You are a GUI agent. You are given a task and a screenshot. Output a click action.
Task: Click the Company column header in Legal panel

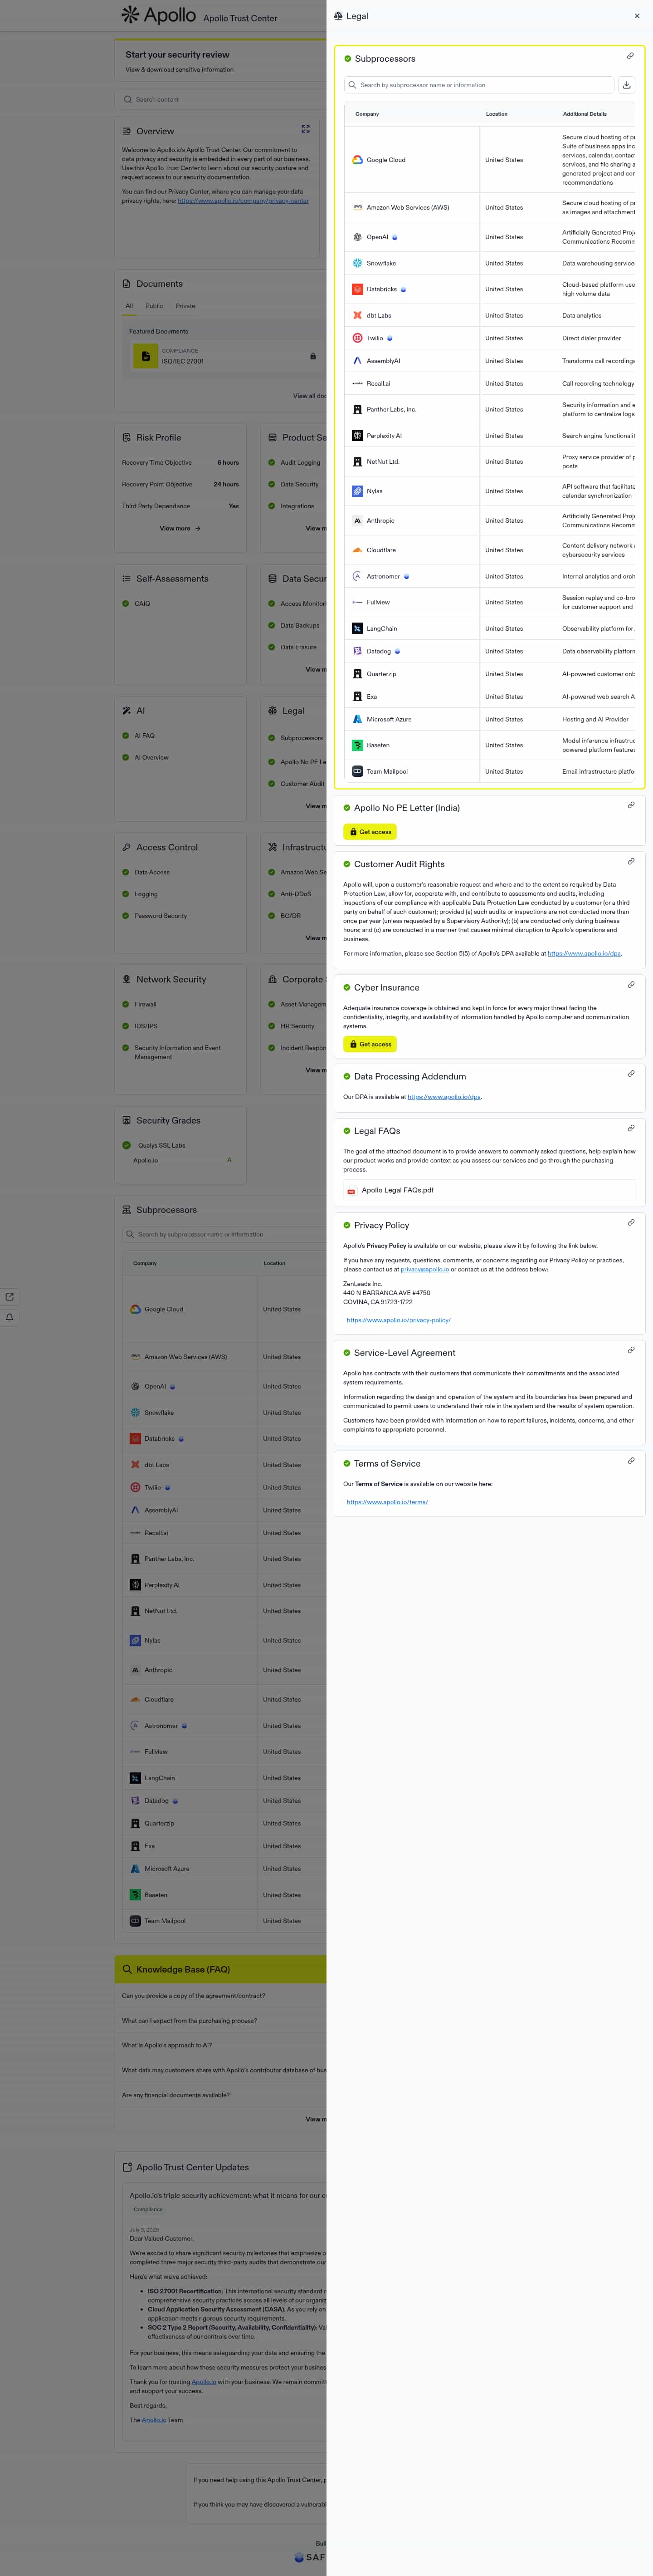pyautogui.click(x=367, y=114)
